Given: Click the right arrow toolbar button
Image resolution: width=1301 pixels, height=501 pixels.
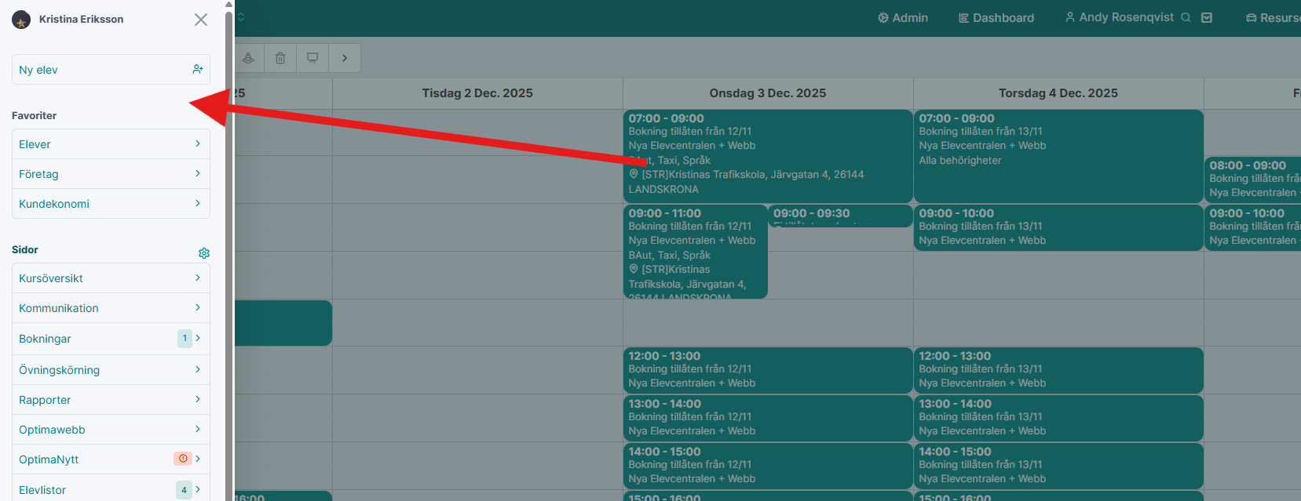Looking at the screenshot, I should point(345,58).
